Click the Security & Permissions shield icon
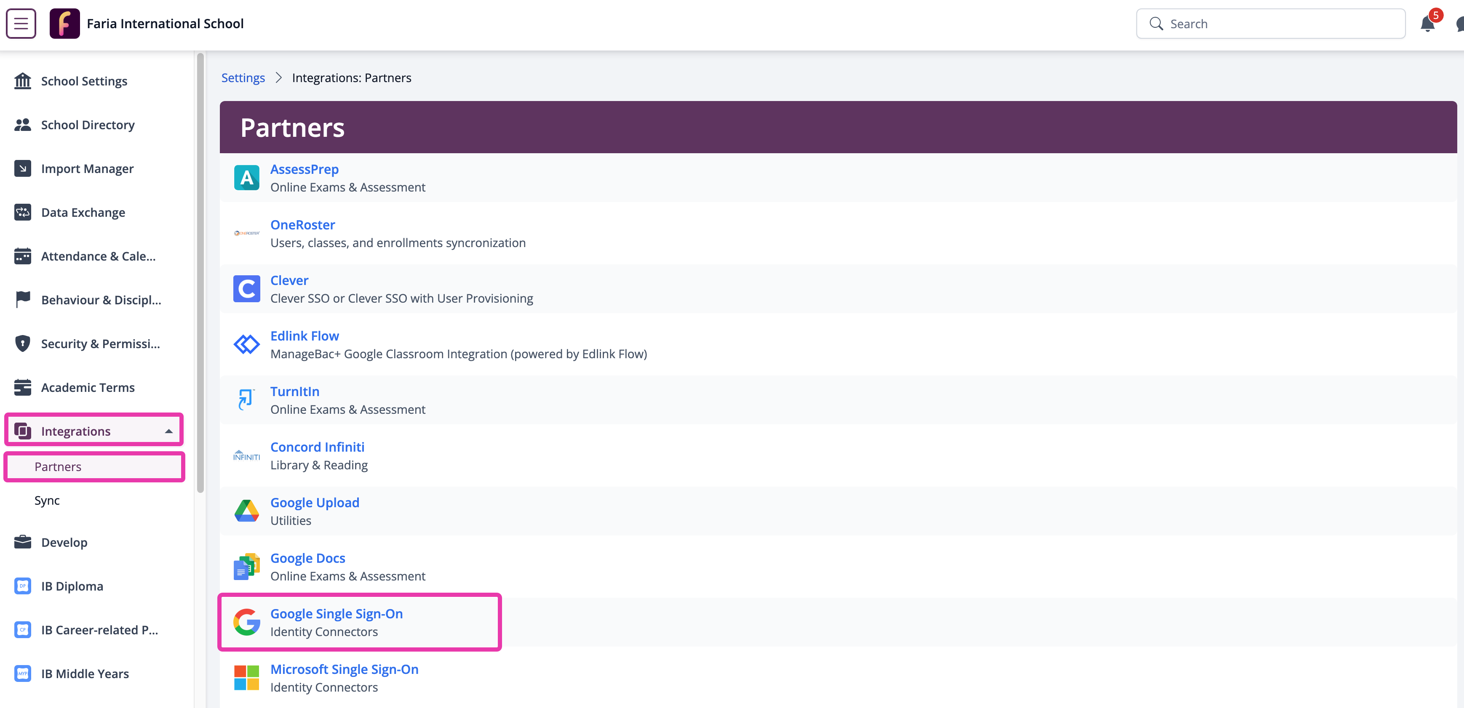The width and height of the screenshot is (1464, 708). tap(22, 343)
